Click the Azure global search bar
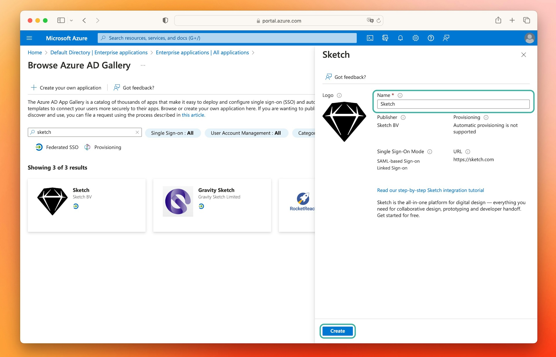This screenshot has height=357, width=556. click(x=227, y=38)
